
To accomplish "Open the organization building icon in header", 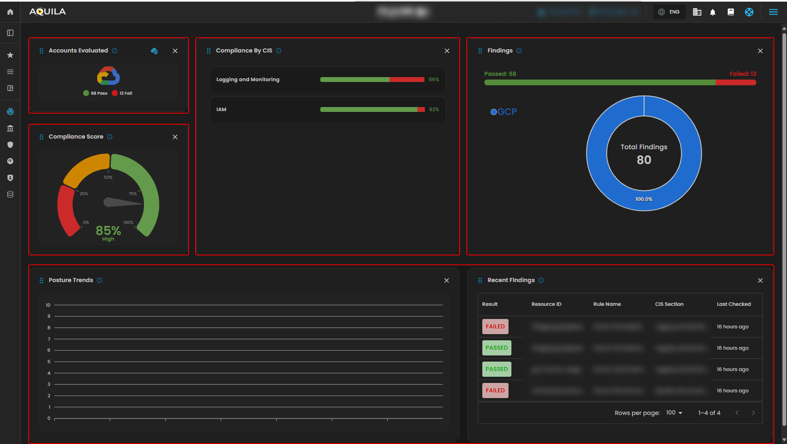I will (697, 12).
